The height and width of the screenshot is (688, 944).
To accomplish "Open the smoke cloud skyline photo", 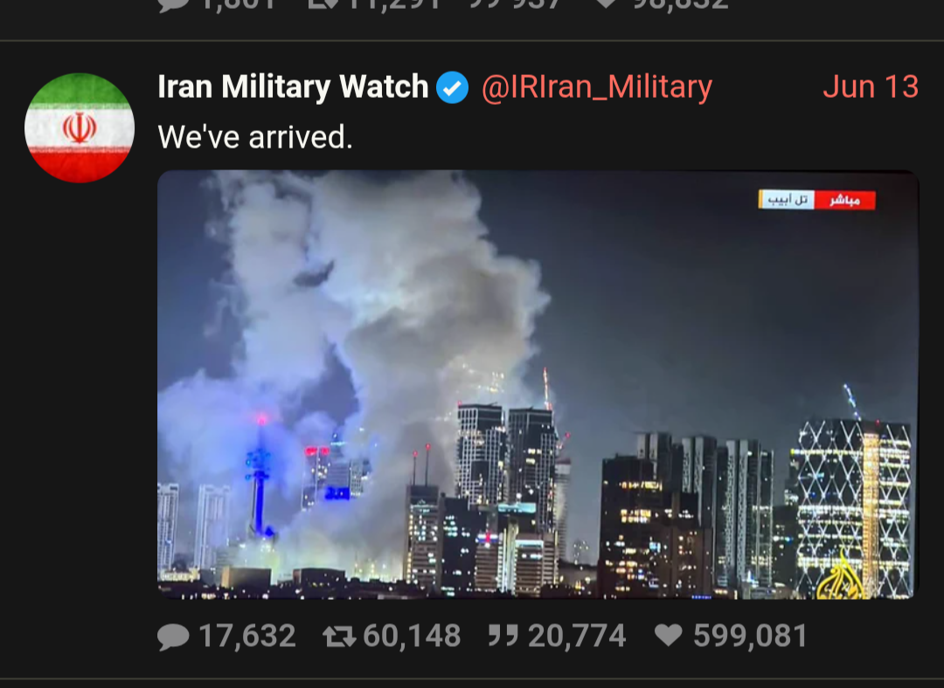I will [x=538, y=384].
